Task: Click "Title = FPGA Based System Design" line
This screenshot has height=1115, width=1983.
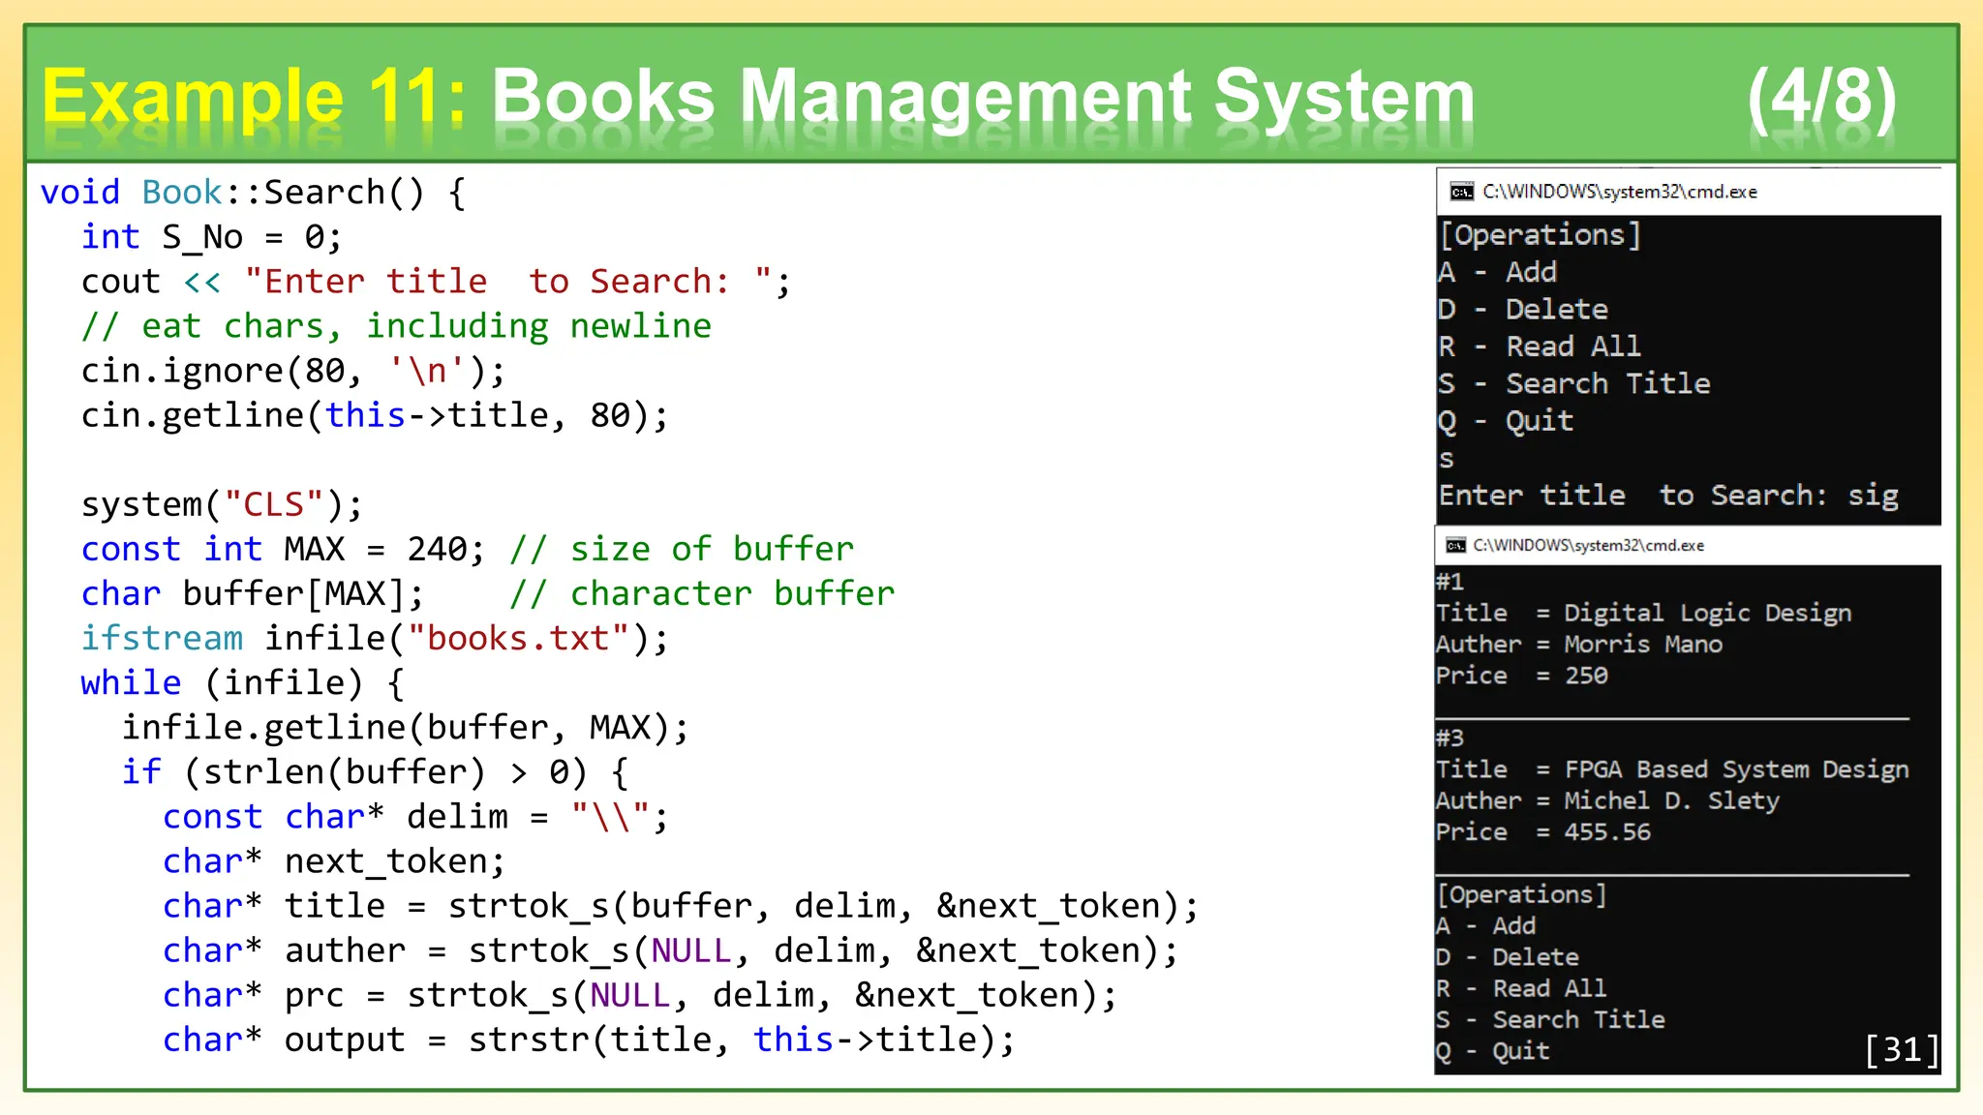Action: (1671, 769)
